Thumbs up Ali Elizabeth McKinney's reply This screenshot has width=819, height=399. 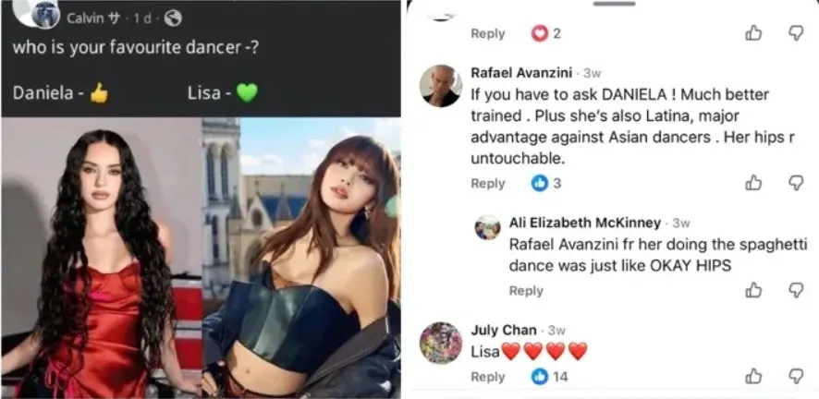coord(753,289)
